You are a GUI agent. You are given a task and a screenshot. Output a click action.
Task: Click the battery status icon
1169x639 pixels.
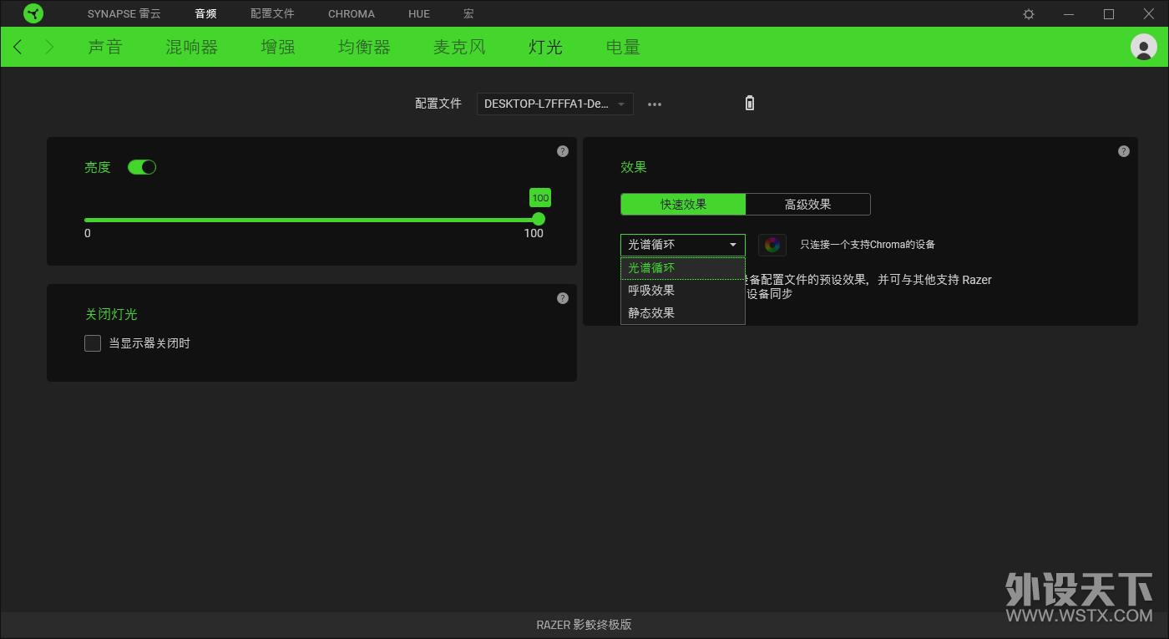click(749, 104)
